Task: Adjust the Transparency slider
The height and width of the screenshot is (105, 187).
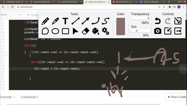Action: [140, 18]
